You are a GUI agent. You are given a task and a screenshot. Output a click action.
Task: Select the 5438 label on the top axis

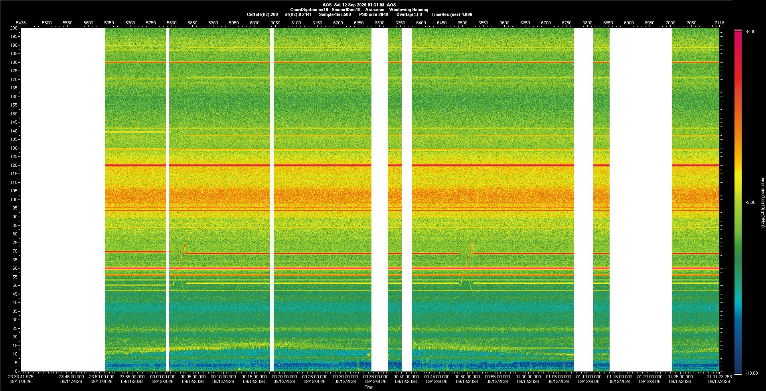point(21,23)
